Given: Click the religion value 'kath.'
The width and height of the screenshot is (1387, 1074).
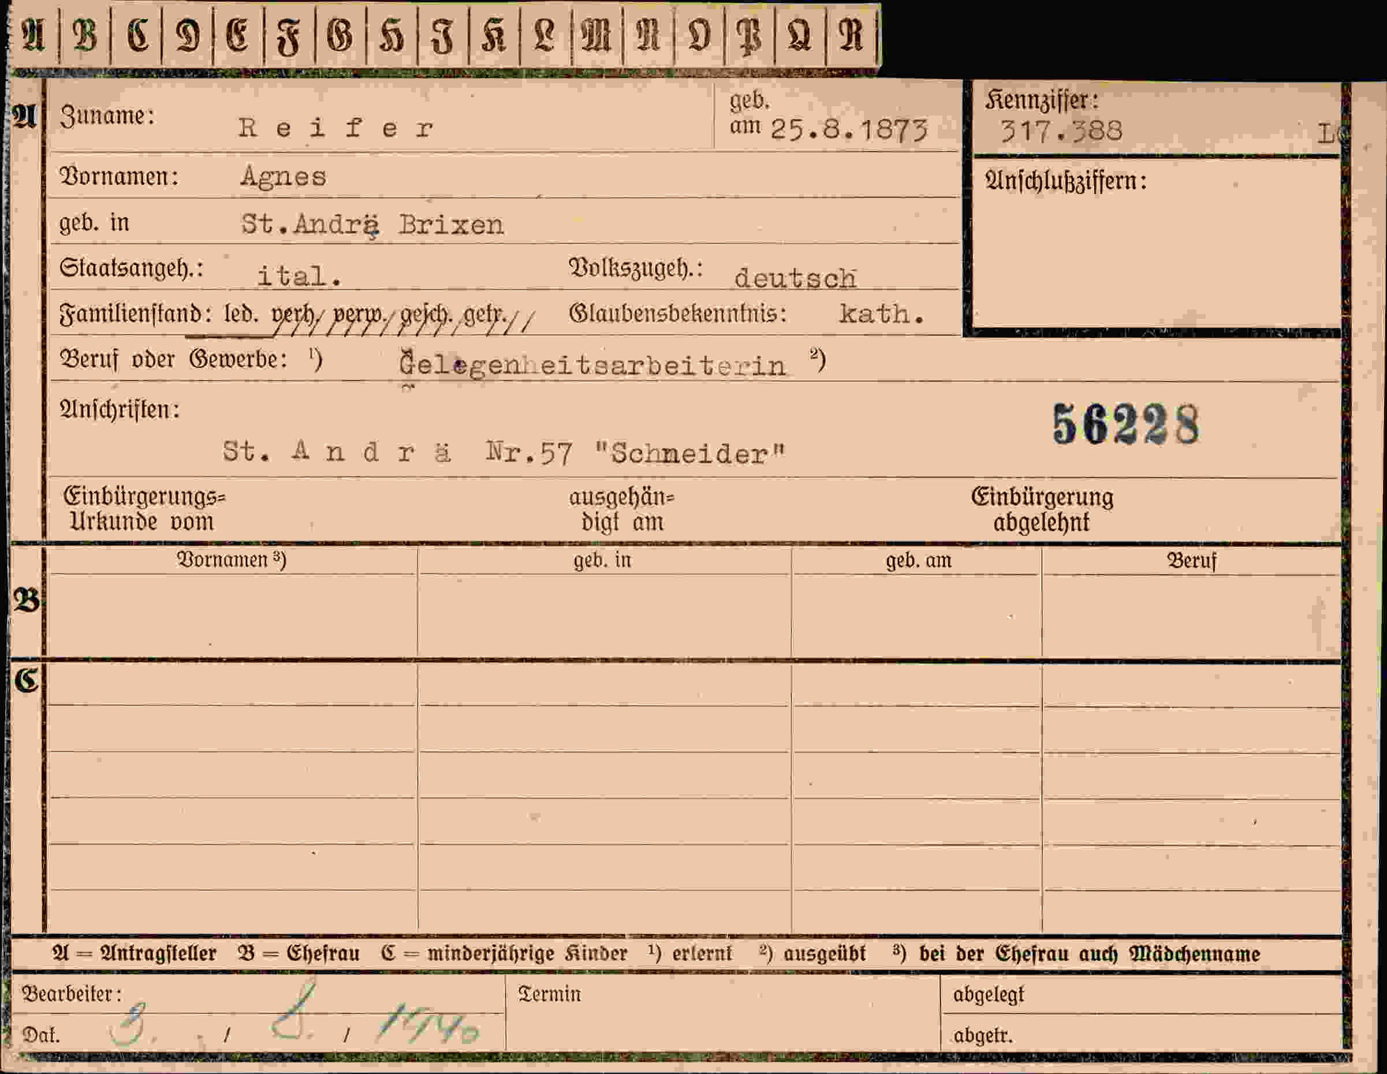Looking at the screenshot, I should 882,314.
